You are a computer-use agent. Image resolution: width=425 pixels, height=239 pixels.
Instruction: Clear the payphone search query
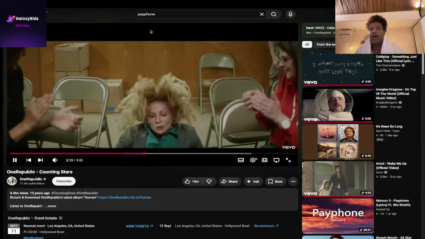click(x=262, y=14)
